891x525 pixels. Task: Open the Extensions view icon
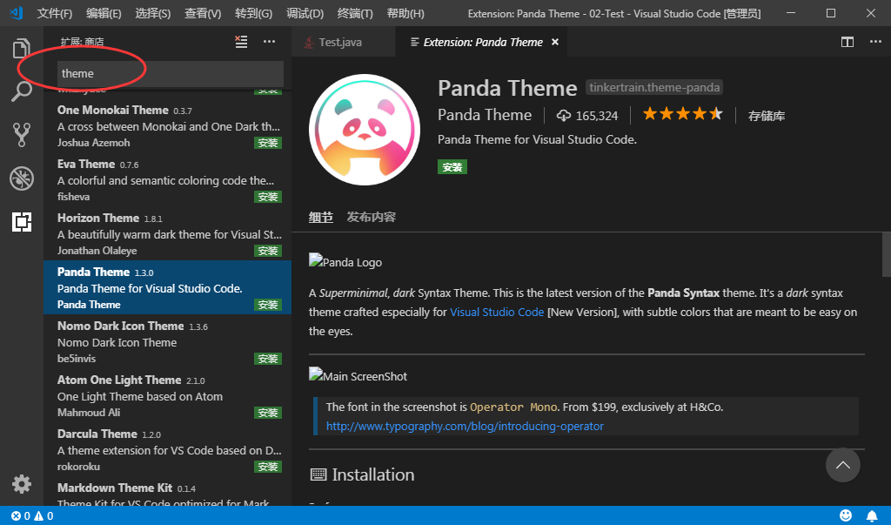22,222
